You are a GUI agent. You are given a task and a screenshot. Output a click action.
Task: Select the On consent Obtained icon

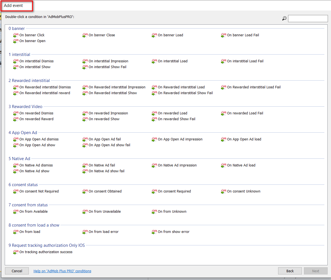[85, 192]
